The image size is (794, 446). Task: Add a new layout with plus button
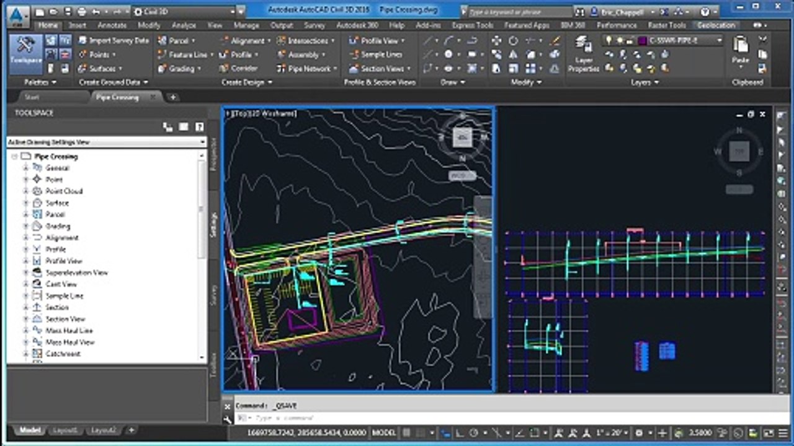132,430
